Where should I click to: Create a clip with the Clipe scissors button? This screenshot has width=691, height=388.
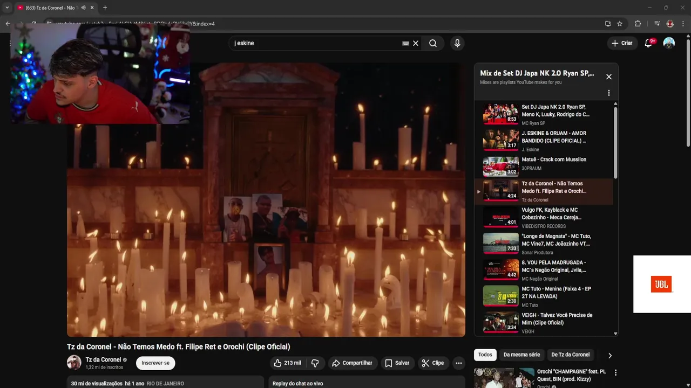pos(433,363)
